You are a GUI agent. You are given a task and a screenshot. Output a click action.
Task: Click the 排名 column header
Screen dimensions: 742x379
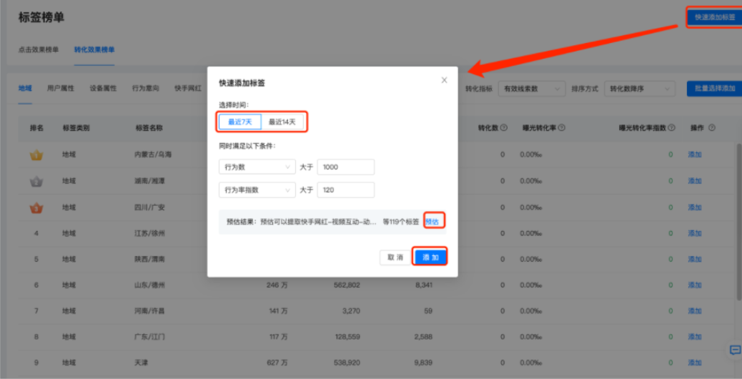[36, 128]
